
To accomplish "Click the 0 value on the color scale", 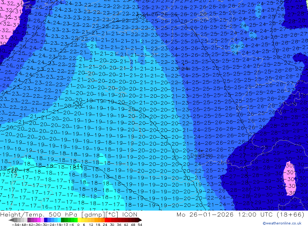I will (78, 225).
